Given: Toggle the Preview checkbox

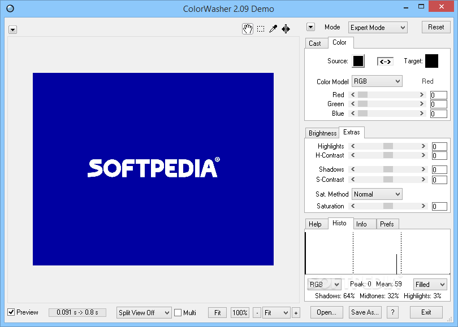Looking at the screenshot, I should point(11,312).
